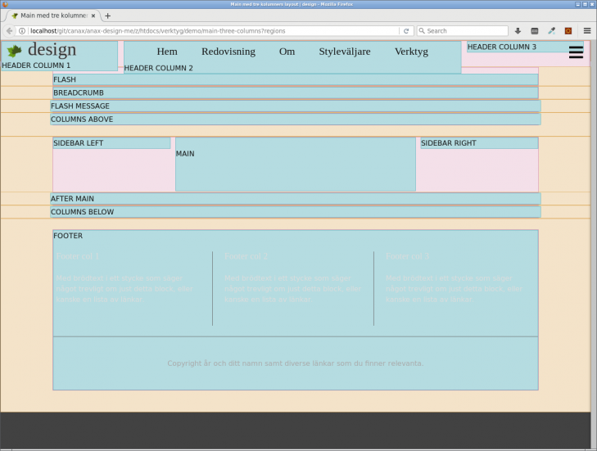Click the BREADCRUMB region label
Image resolution: width=597 pixels, height=451 pixels.
(79, 92)
